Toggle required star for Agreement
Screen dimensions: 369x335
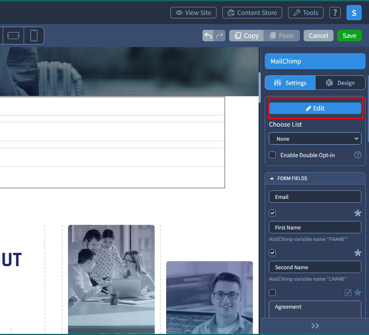pyautogui.click(x=358, y=293)
